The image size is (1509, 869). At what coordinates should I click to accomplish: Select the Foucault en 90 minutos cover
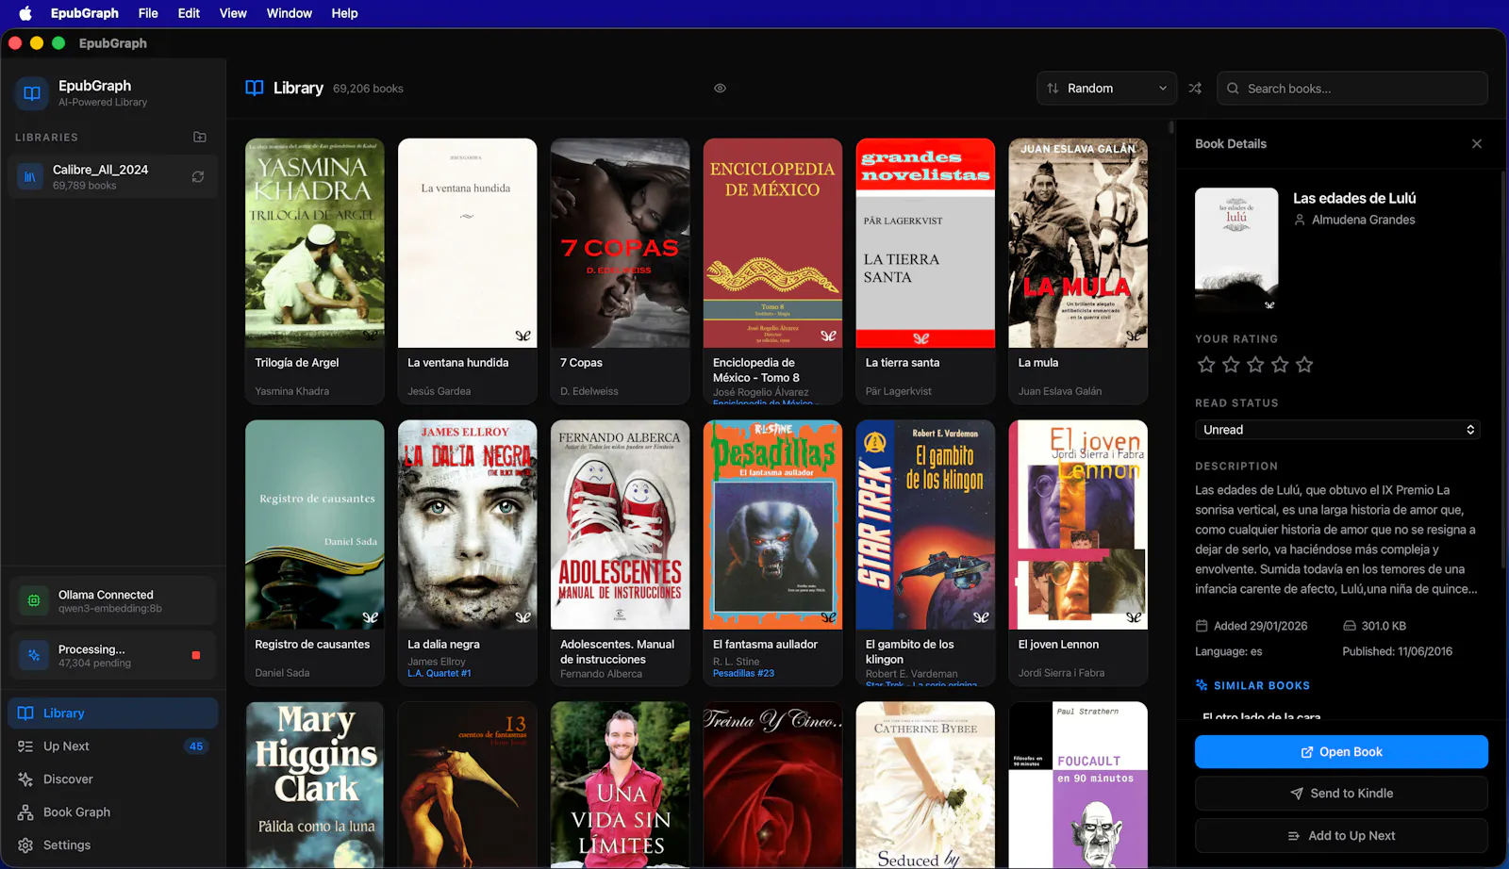pyautogui.click(x=1079, y=785)
